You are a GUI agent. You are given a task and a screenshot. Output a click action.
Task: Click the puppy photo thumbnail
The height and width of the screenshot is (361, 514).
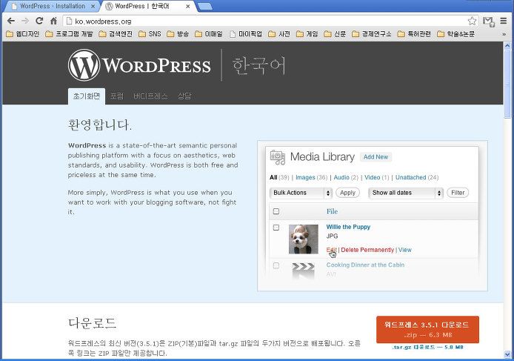click(303, 239)
